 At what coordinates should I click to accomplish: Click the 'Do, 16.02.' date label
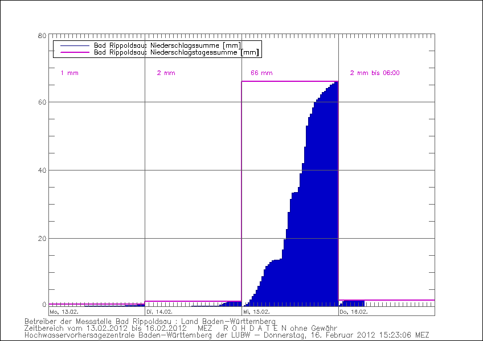[x=354, y=311]
